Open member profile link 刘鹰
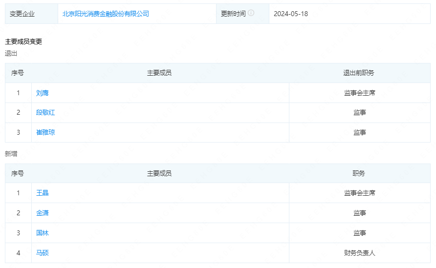This screenshot has width=436, height=268. point(43,93)
